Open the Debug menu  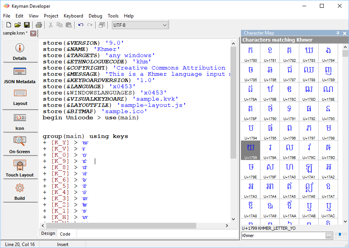[95, 16]
